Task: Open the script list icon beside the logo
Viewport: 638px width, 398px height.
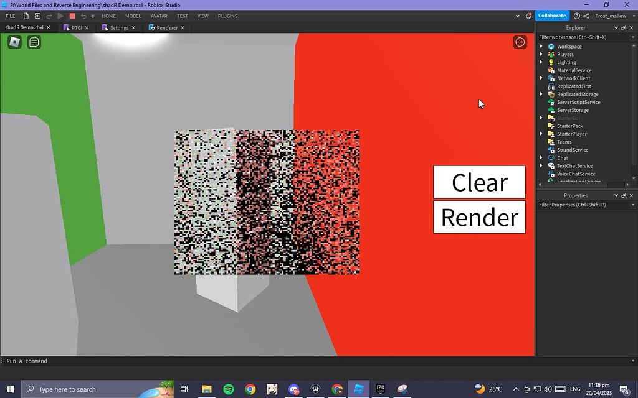Action: [34, 42]
